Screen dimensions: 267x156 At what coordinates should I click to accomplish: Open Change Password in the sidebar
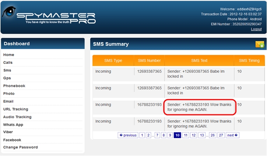[20, 147]
